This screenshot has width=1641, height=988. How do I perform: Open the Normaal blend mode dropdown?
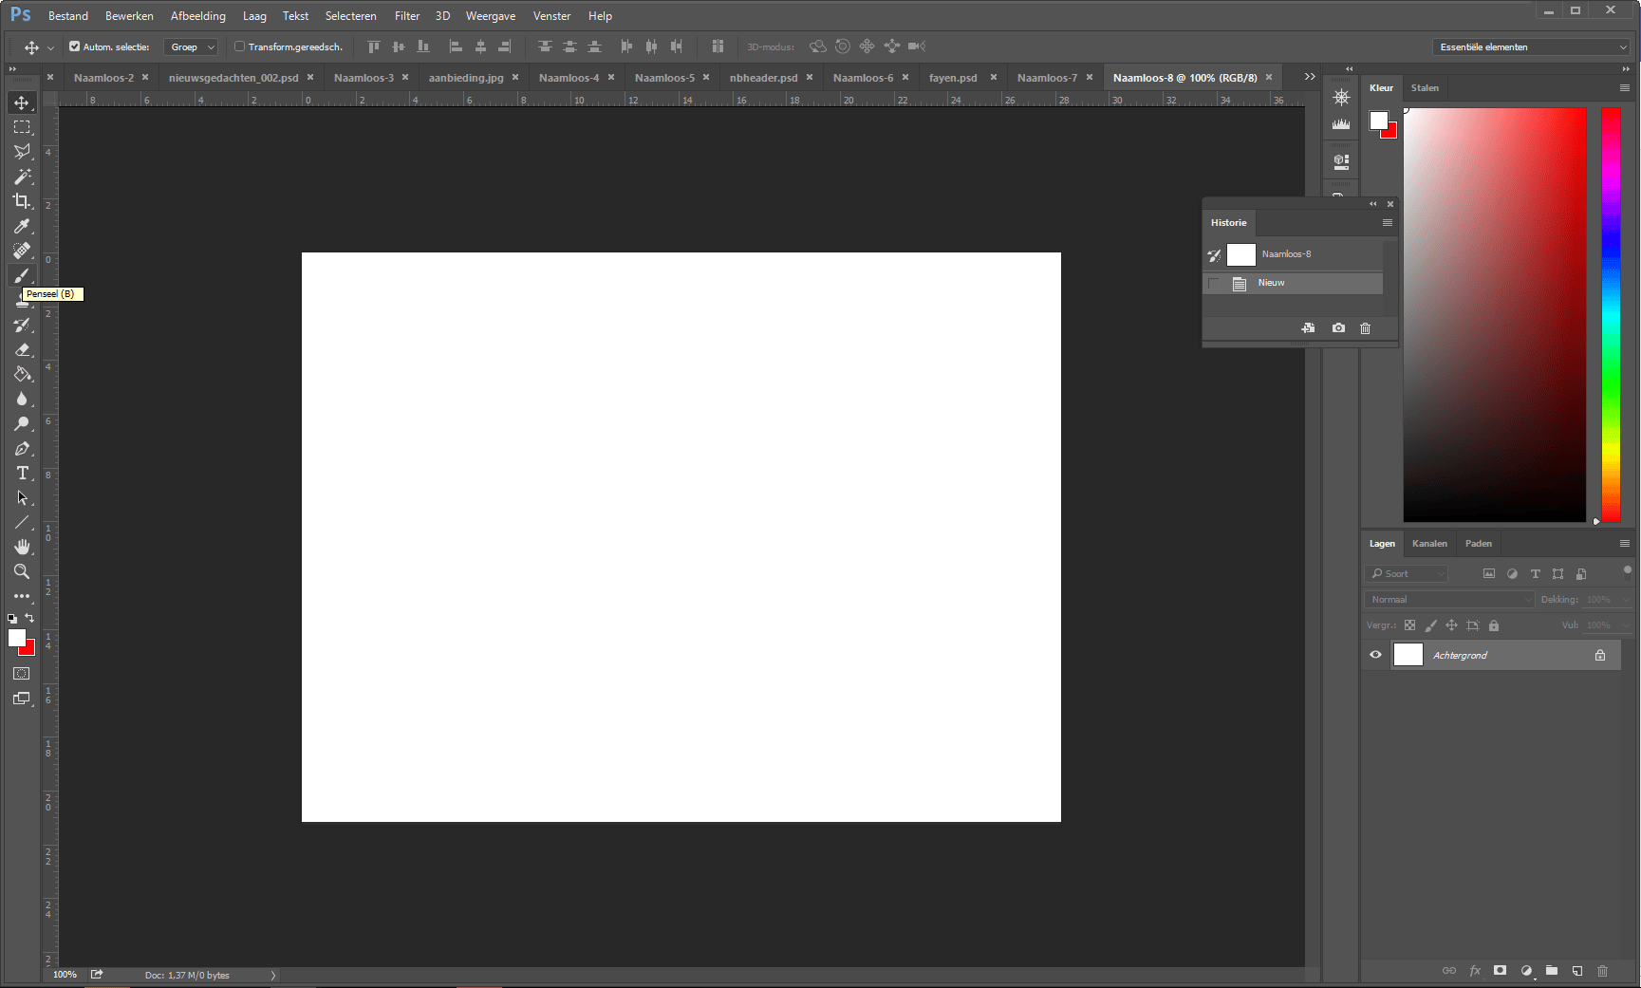click(x=1447, y=599)
